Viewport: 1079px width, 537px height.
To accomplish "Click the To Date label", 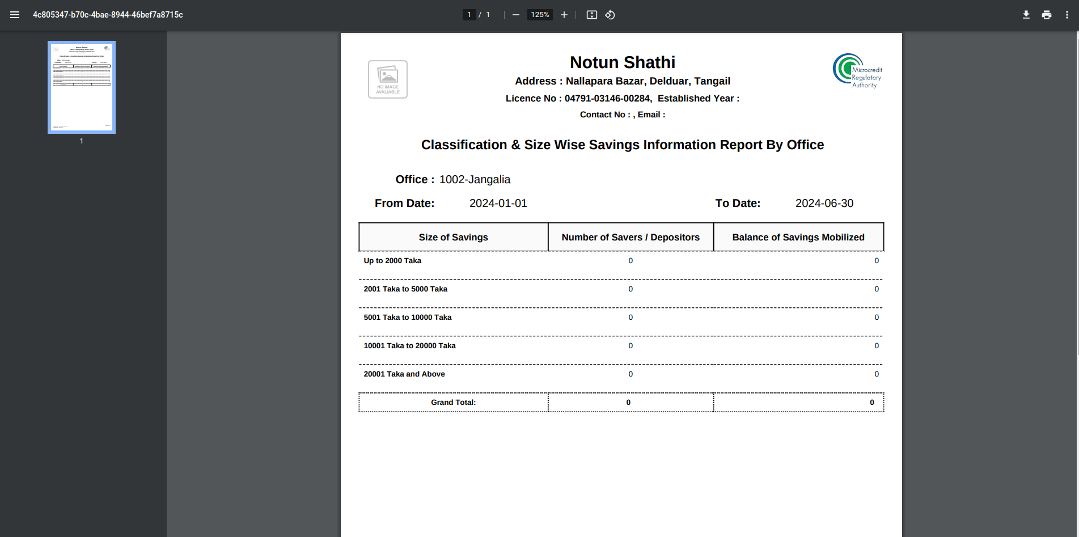I will click(738, 203).
